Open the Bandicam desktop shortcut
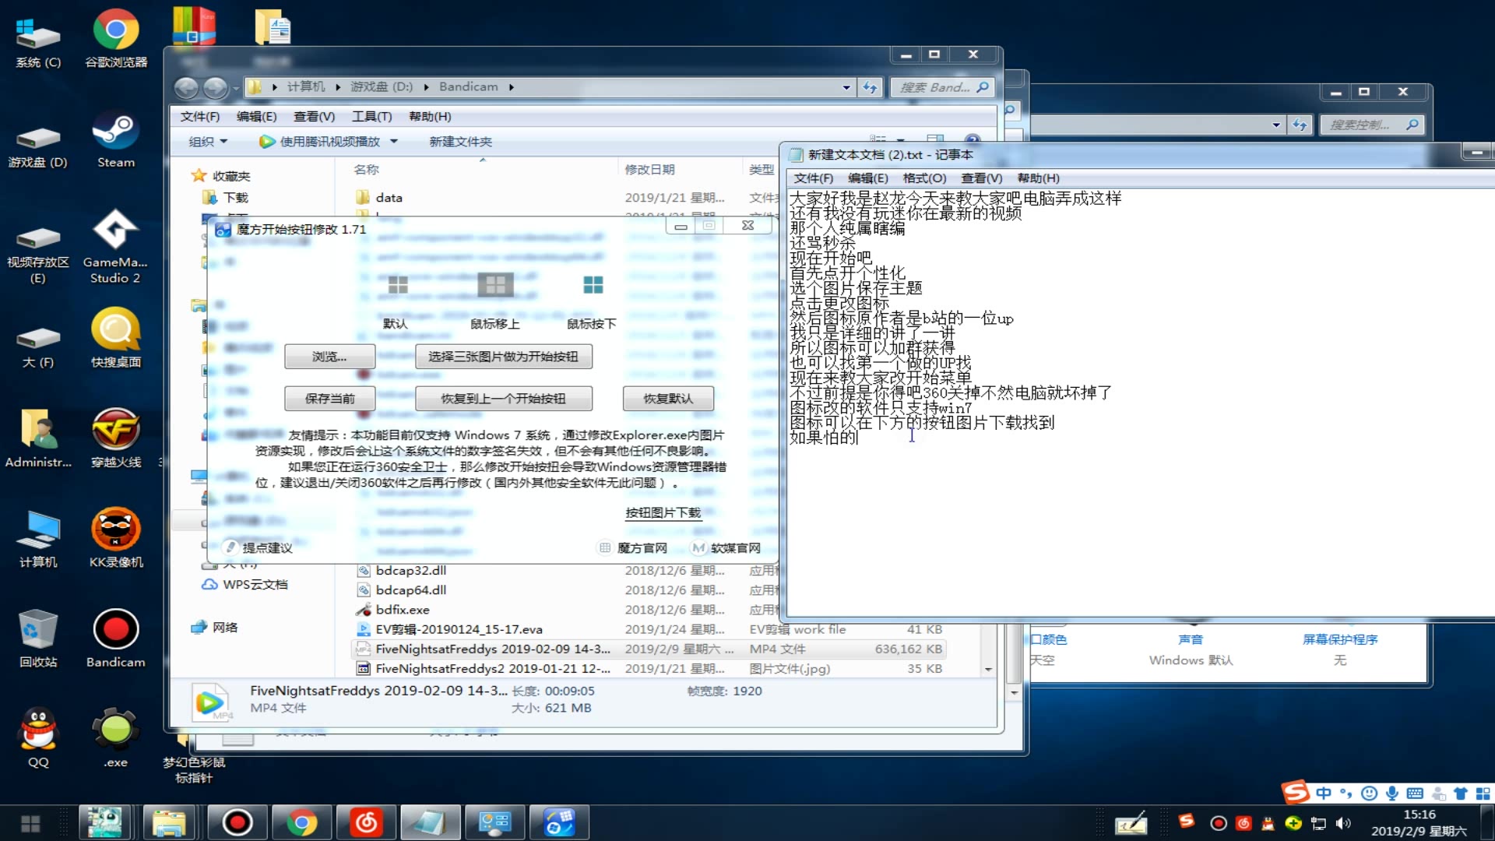 coord(115,639)
